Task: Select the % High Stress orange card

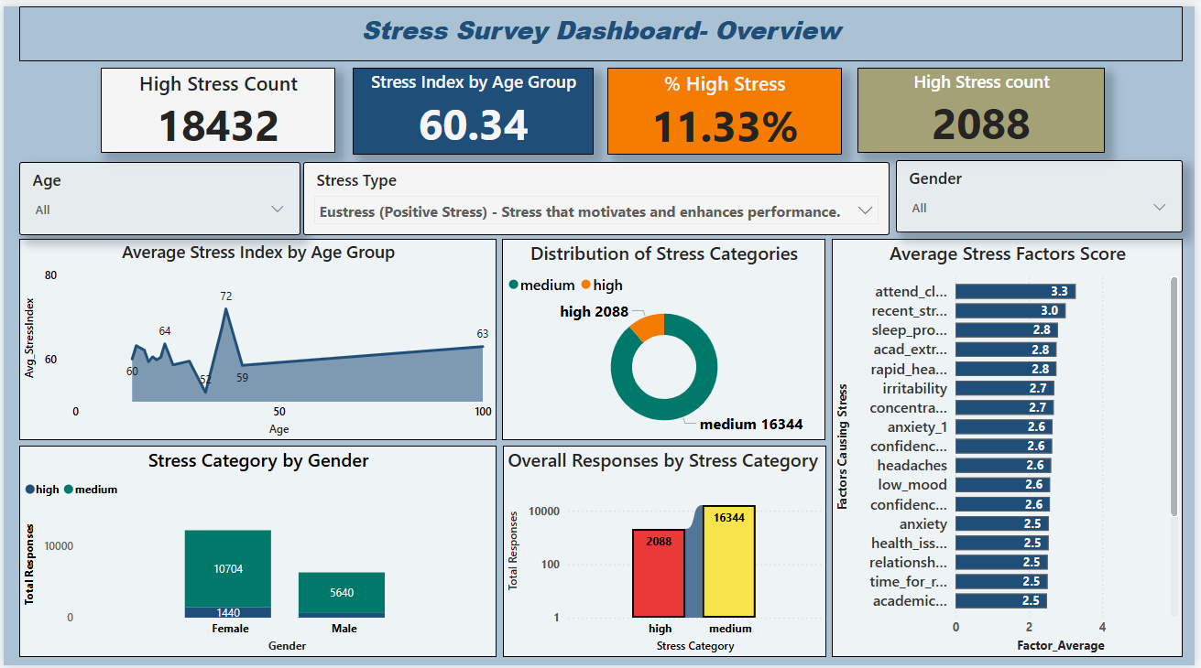Action: coord(725,111)
